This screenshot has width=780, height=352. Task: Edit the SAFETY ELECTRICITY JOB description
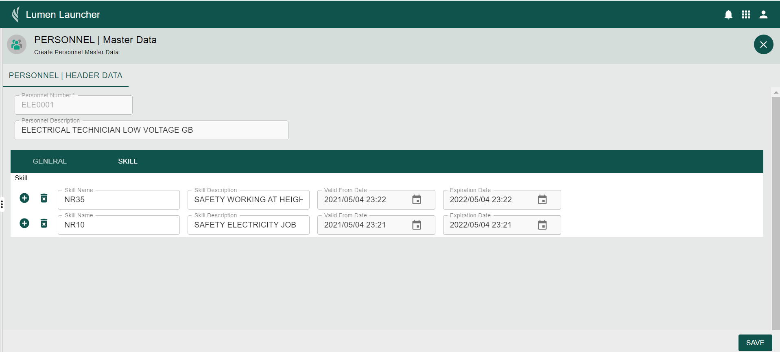(x=249, y=225)
